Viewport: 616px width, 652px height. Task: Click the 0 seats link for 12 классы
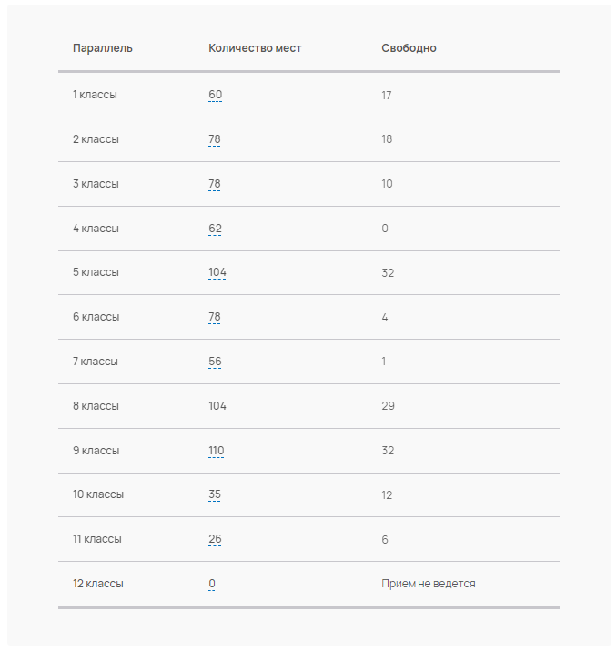click(212, 584)
